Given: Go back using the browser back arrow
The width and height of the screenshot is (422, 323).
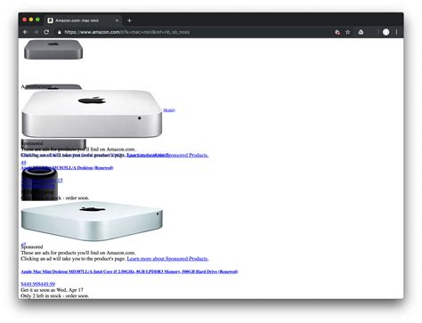Looking at the screenshot, I should pos(26,32).
